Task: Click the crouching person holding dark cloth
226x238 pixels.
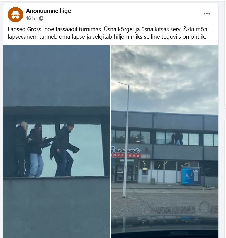Action: point(64,150)
